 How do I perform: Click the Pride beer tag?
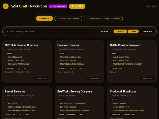click(x=27, y=115)
